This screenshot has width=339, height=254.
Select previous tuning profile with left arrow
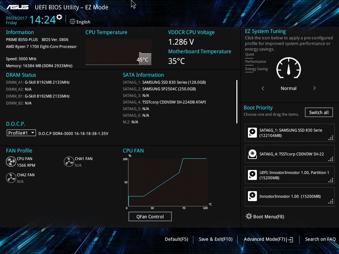[263, 88]
